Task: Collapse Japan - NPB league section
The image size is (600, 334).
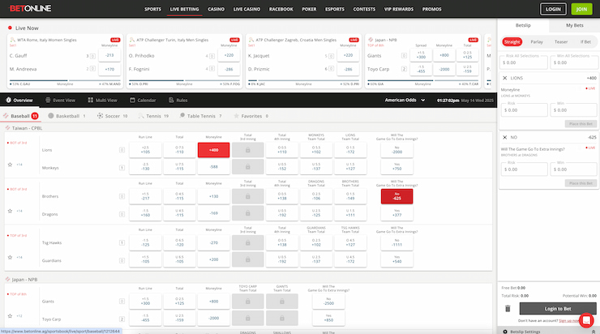Action: [21, 280]
